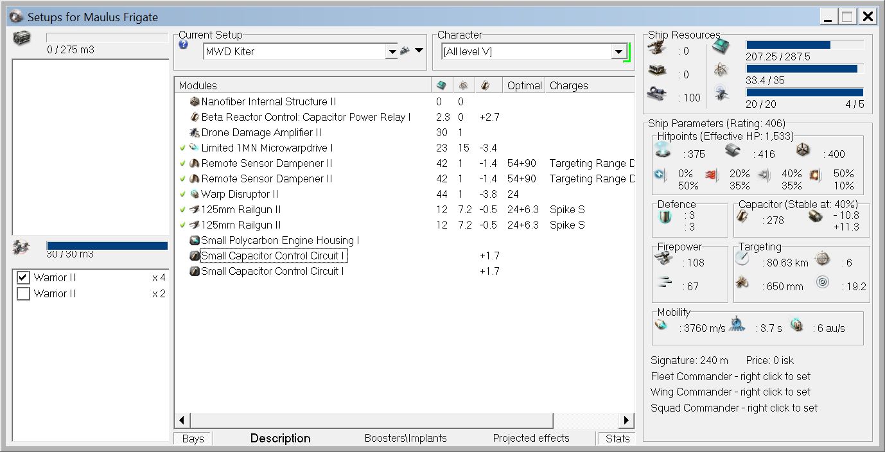Image resolution: width=885 pixels, height=452 pixels.
Task: Check the Warrior II x 2 drone checkbox
Action: (x=23, y=293)
